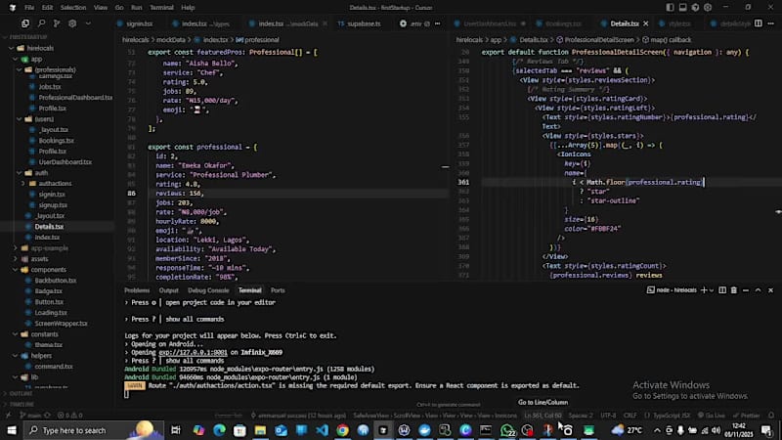Open the terminal launch profile dropdown
This screenshot has height=440, width=782.
(712, 289)
